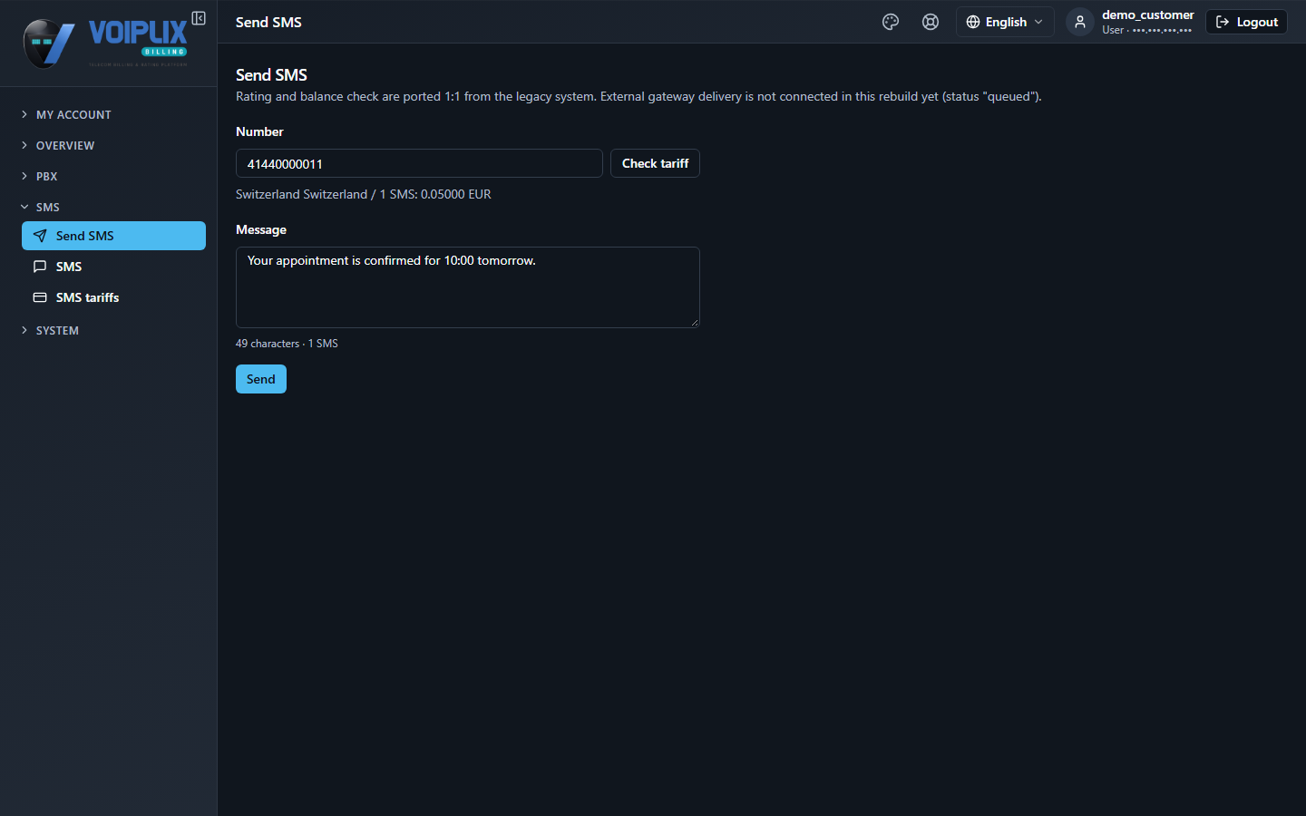Open the support lifebuoy icon
This screenshot has width=1306, height=816.
coord(931,22)
